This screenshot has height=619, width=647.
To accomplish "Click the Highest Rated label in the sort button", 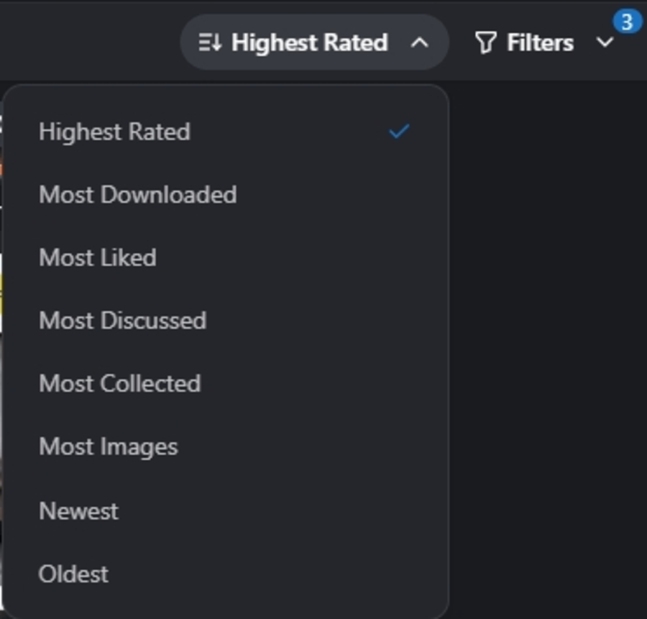I will pos(309,42).
